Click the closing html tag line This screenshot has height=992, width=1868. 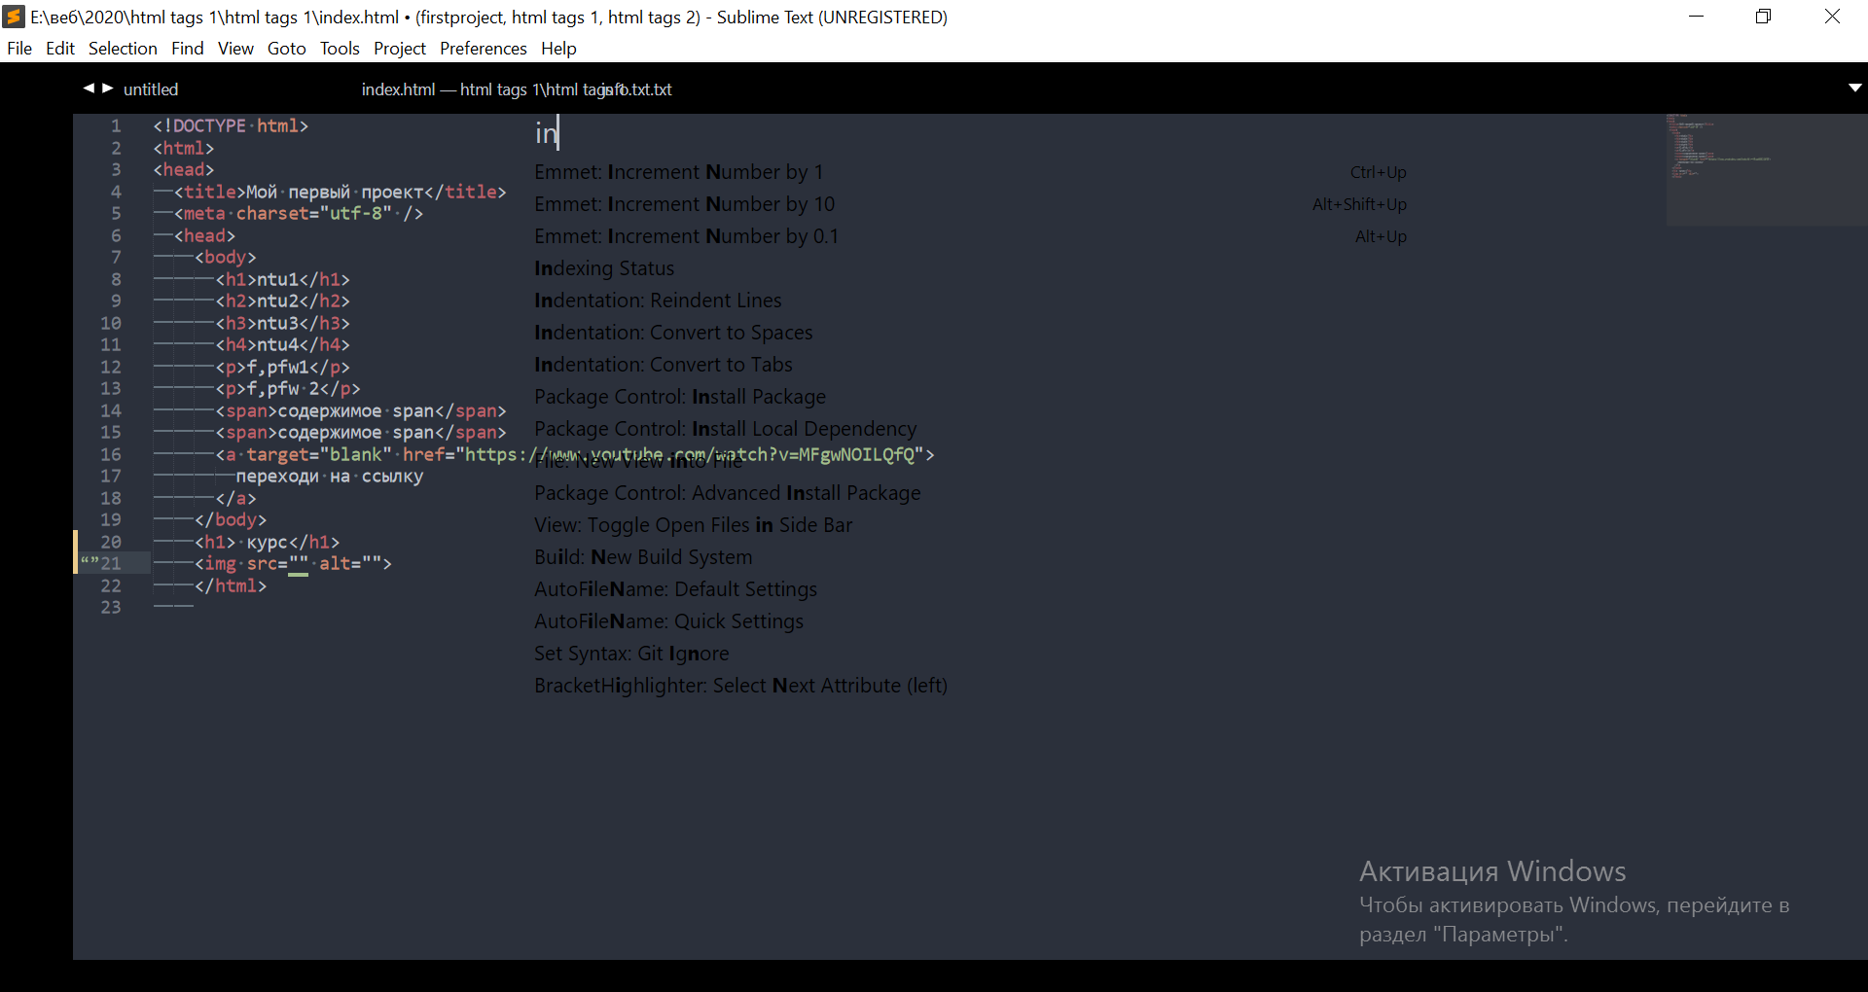coord(231,586)
